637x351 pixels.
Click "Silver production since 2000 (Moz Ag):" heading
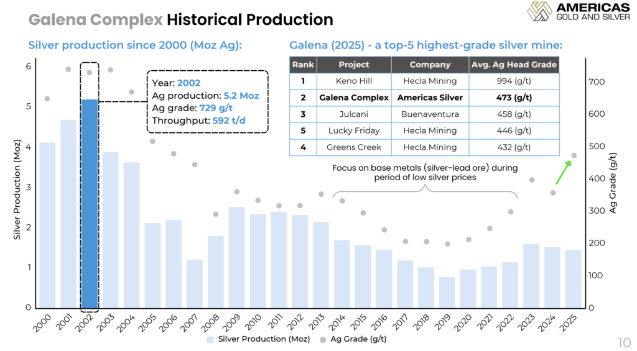tap(135, 45)
